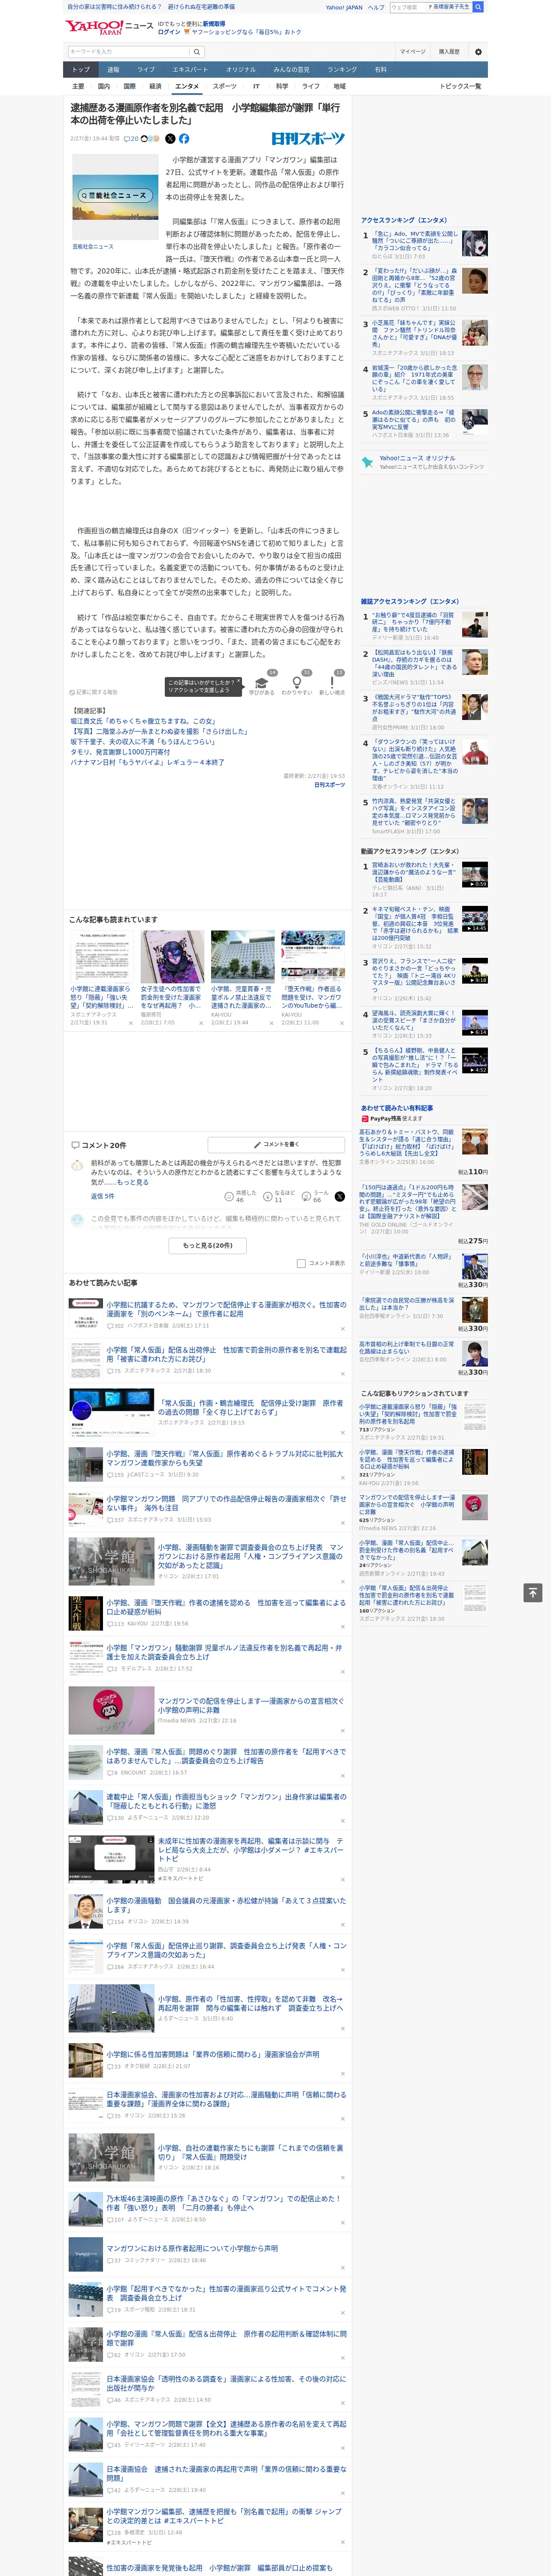The height and width of the screenshot is (2576, 551).
Task: Open related link バナナマン日村 レギュラー4本終了
Action: click(x=147, y=762)
